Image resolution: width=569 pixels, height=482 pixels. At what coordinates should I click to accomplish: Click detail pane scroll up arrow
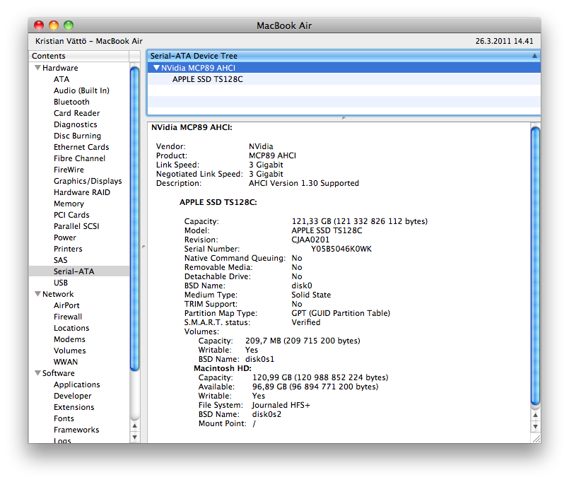[x=535, y=415]
